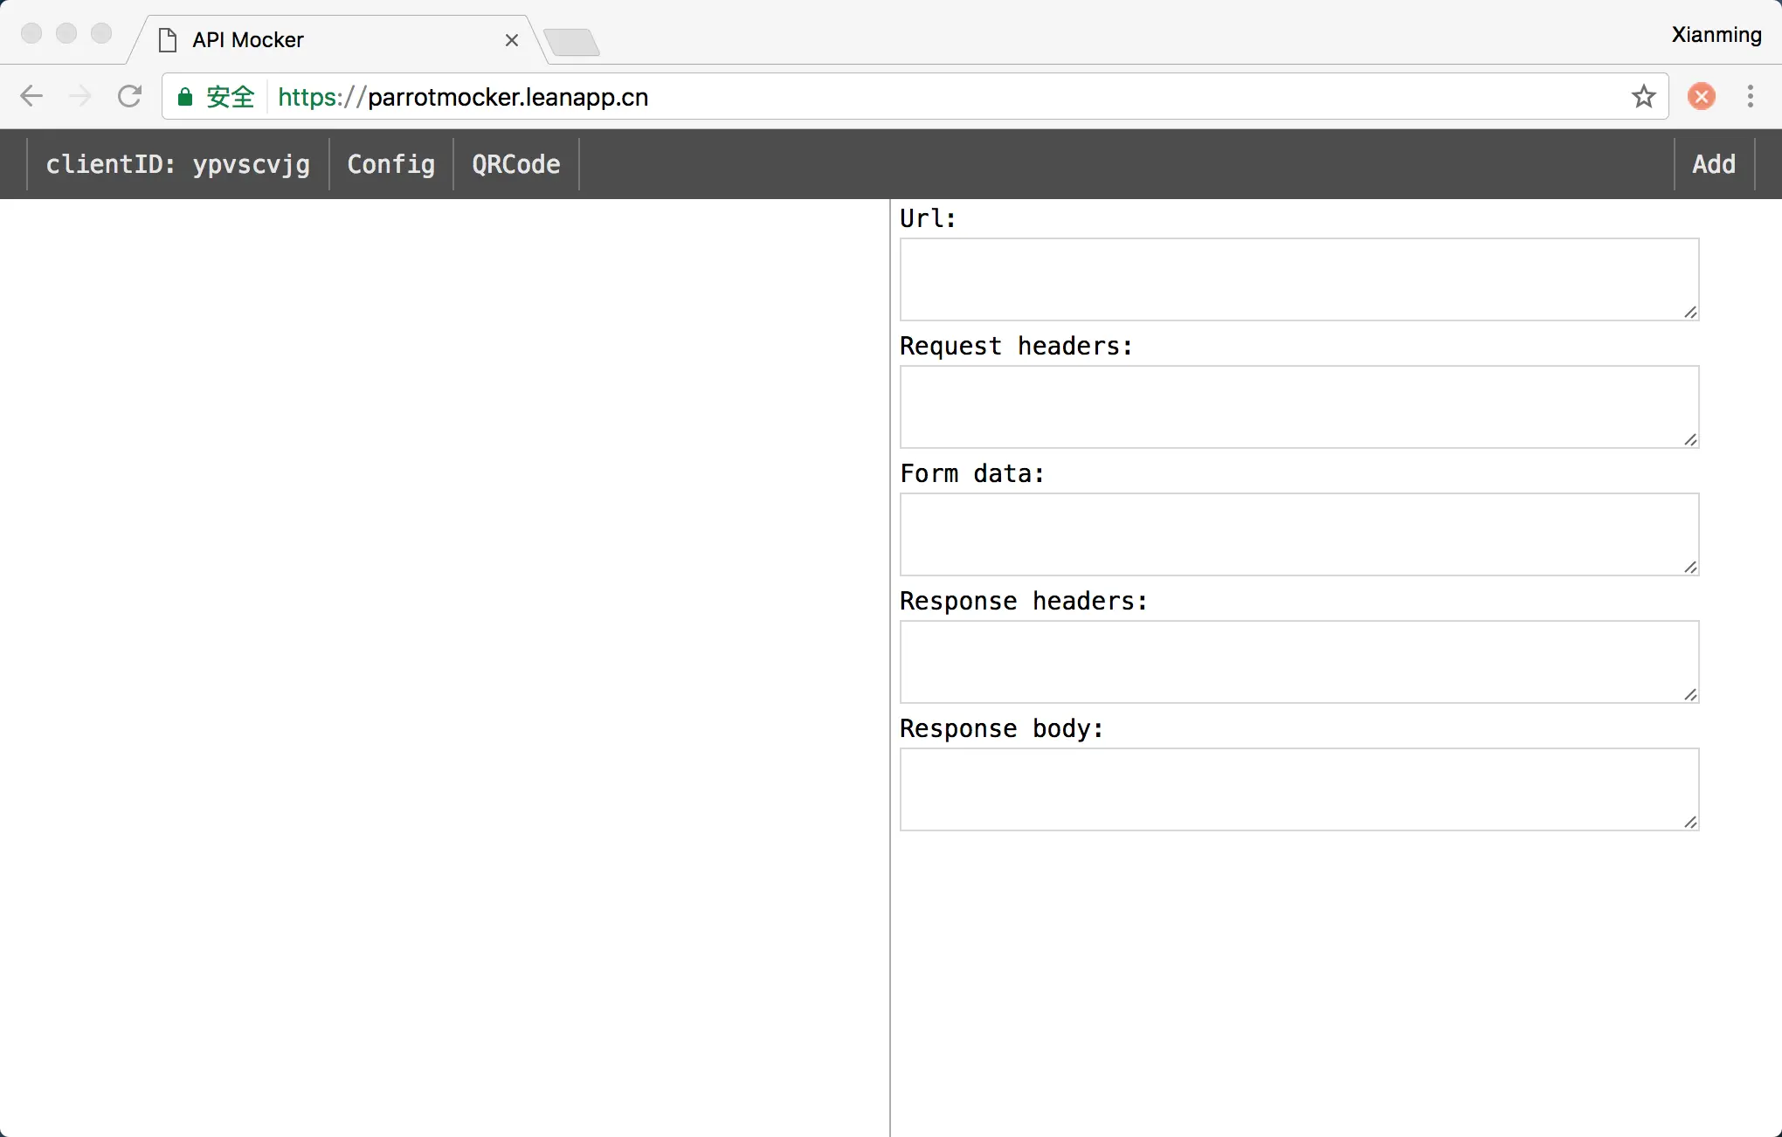The image size is (1782, 1137).
Task: Click the red extension icon
Action: (1701, 96)
